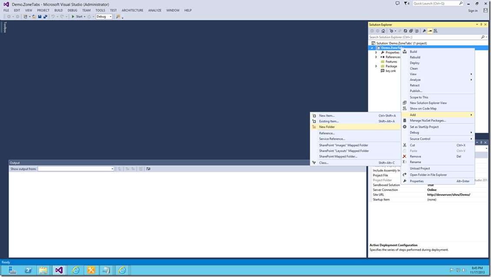Image resolution: width=491 pixels, height=277 pixels.
Task: Toggle Show All Files in Solution Explorer
Action: pyautogui.click(x=416, y=31)
